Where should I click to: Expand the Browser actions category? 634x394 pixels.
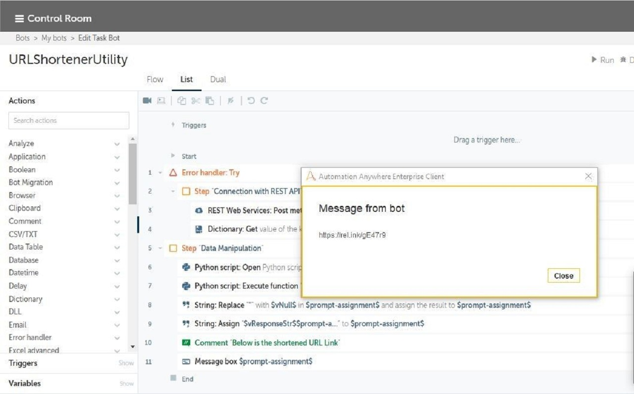point(117,196)
